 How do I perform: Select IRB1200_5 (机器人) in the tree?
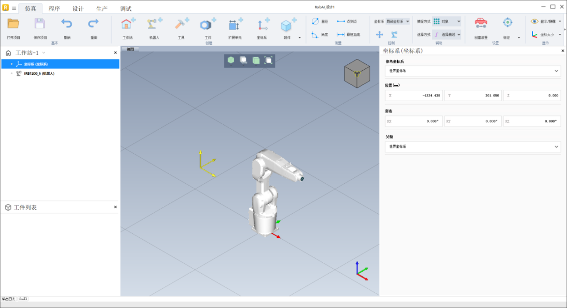(39, 74)
